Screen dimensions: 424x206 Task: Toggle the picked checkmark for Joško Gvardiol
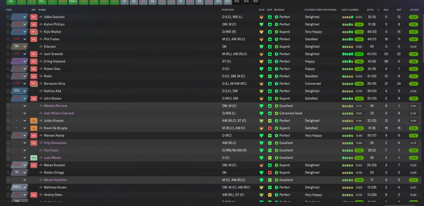8,17
